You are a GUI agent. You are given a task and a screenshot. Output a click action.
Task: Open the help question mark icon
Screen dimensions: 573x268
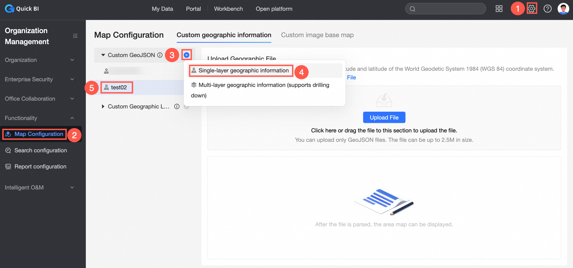point(547,9)
